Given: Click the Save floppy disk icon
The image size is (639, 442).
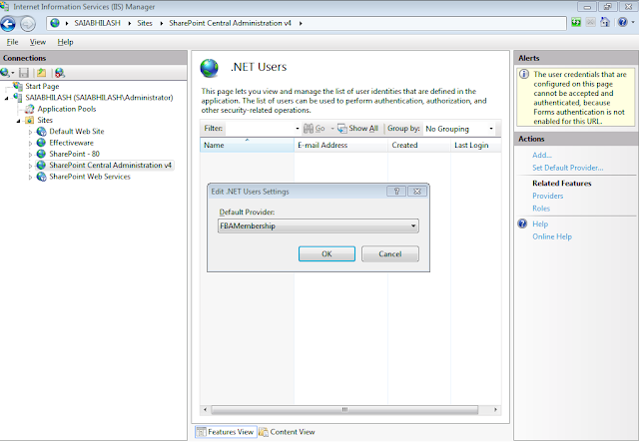Looking at the screenshot, I should 24,73.
